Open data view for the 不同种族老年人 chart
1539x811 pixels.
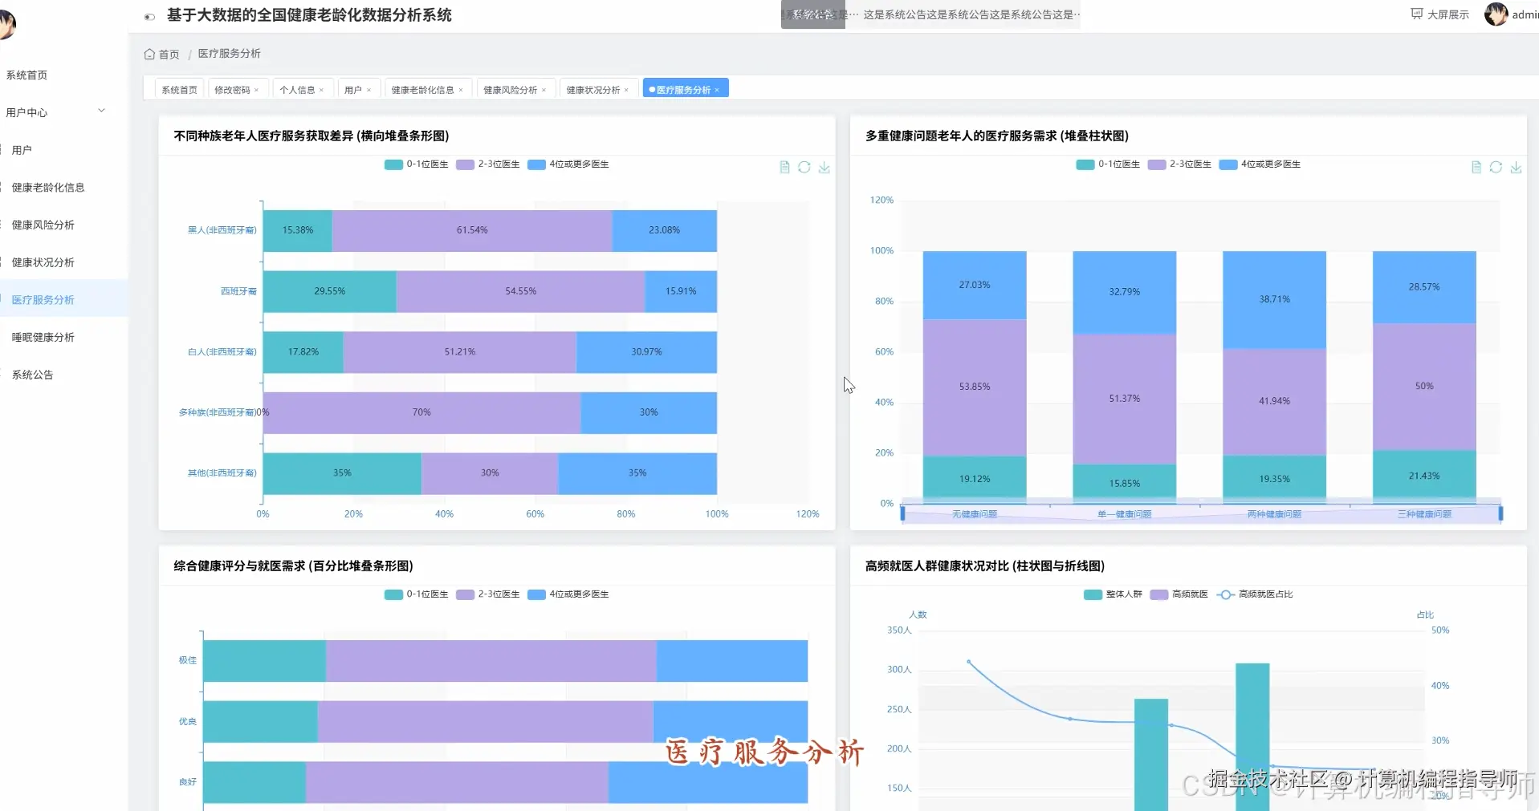point(784,167)
